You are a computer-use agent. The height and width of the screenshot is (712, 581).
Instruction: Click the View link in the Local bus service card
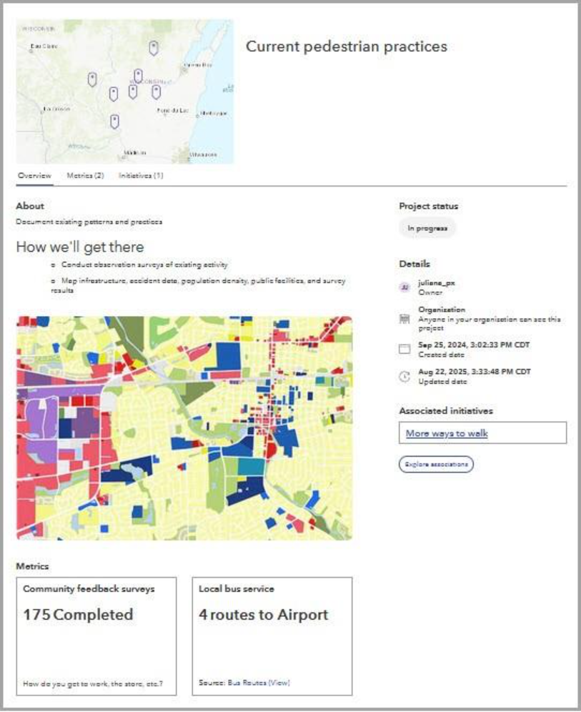[x=279, y=683]
